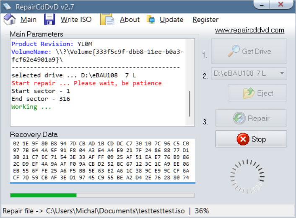
Task: Click the magnifier icon on Get Drive
Action: tap(234, 51)
